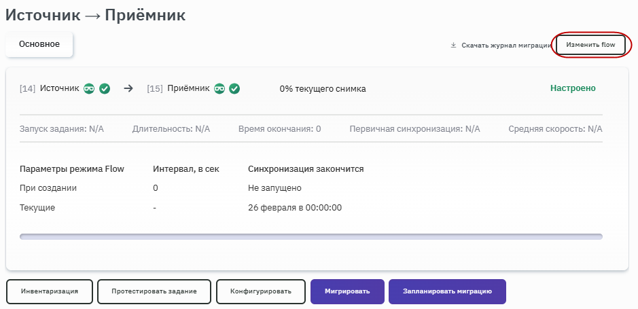Image resolution: width=638 pixels, height=309 pixels.
Task: Click the Средняя скорость: N/A field
Action: coord(555,128)
